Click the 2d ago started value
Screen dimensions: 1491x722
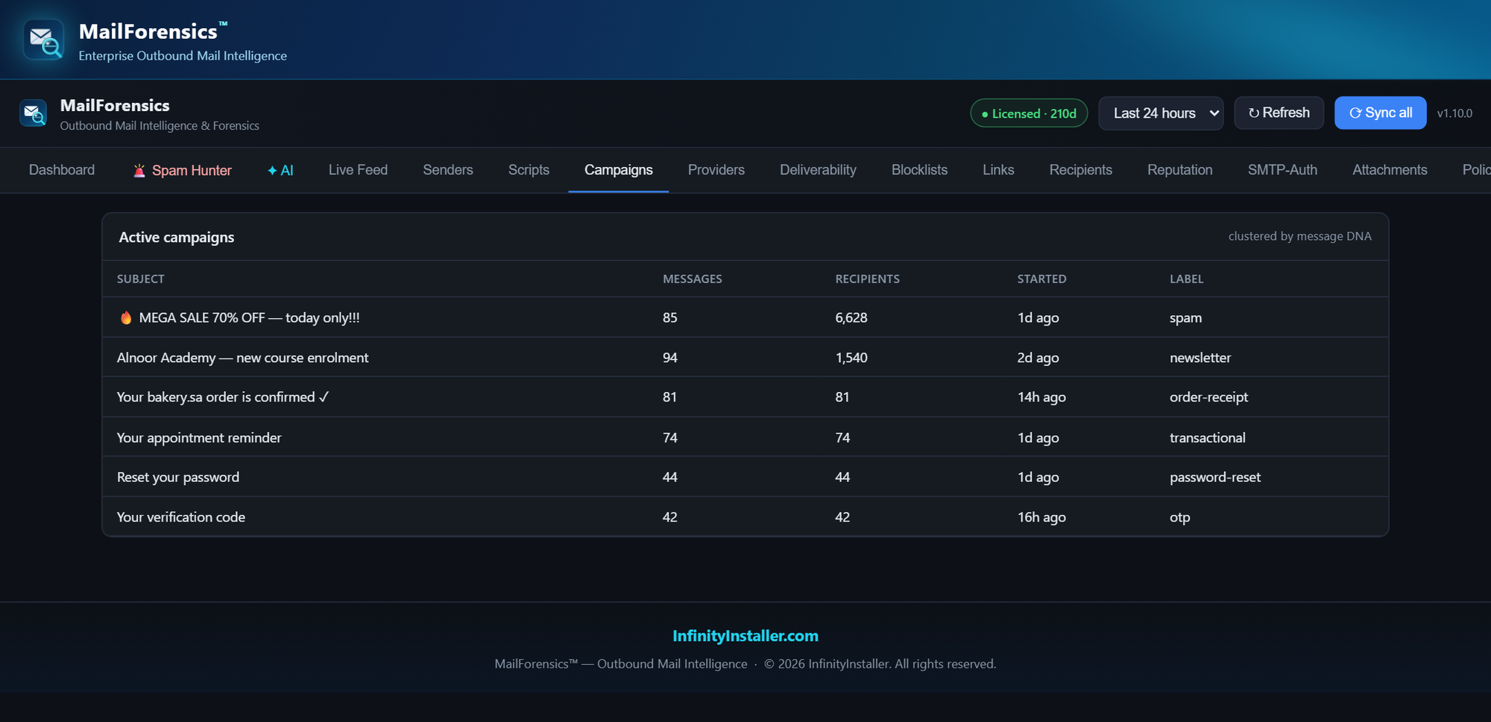pos(1038,358)
